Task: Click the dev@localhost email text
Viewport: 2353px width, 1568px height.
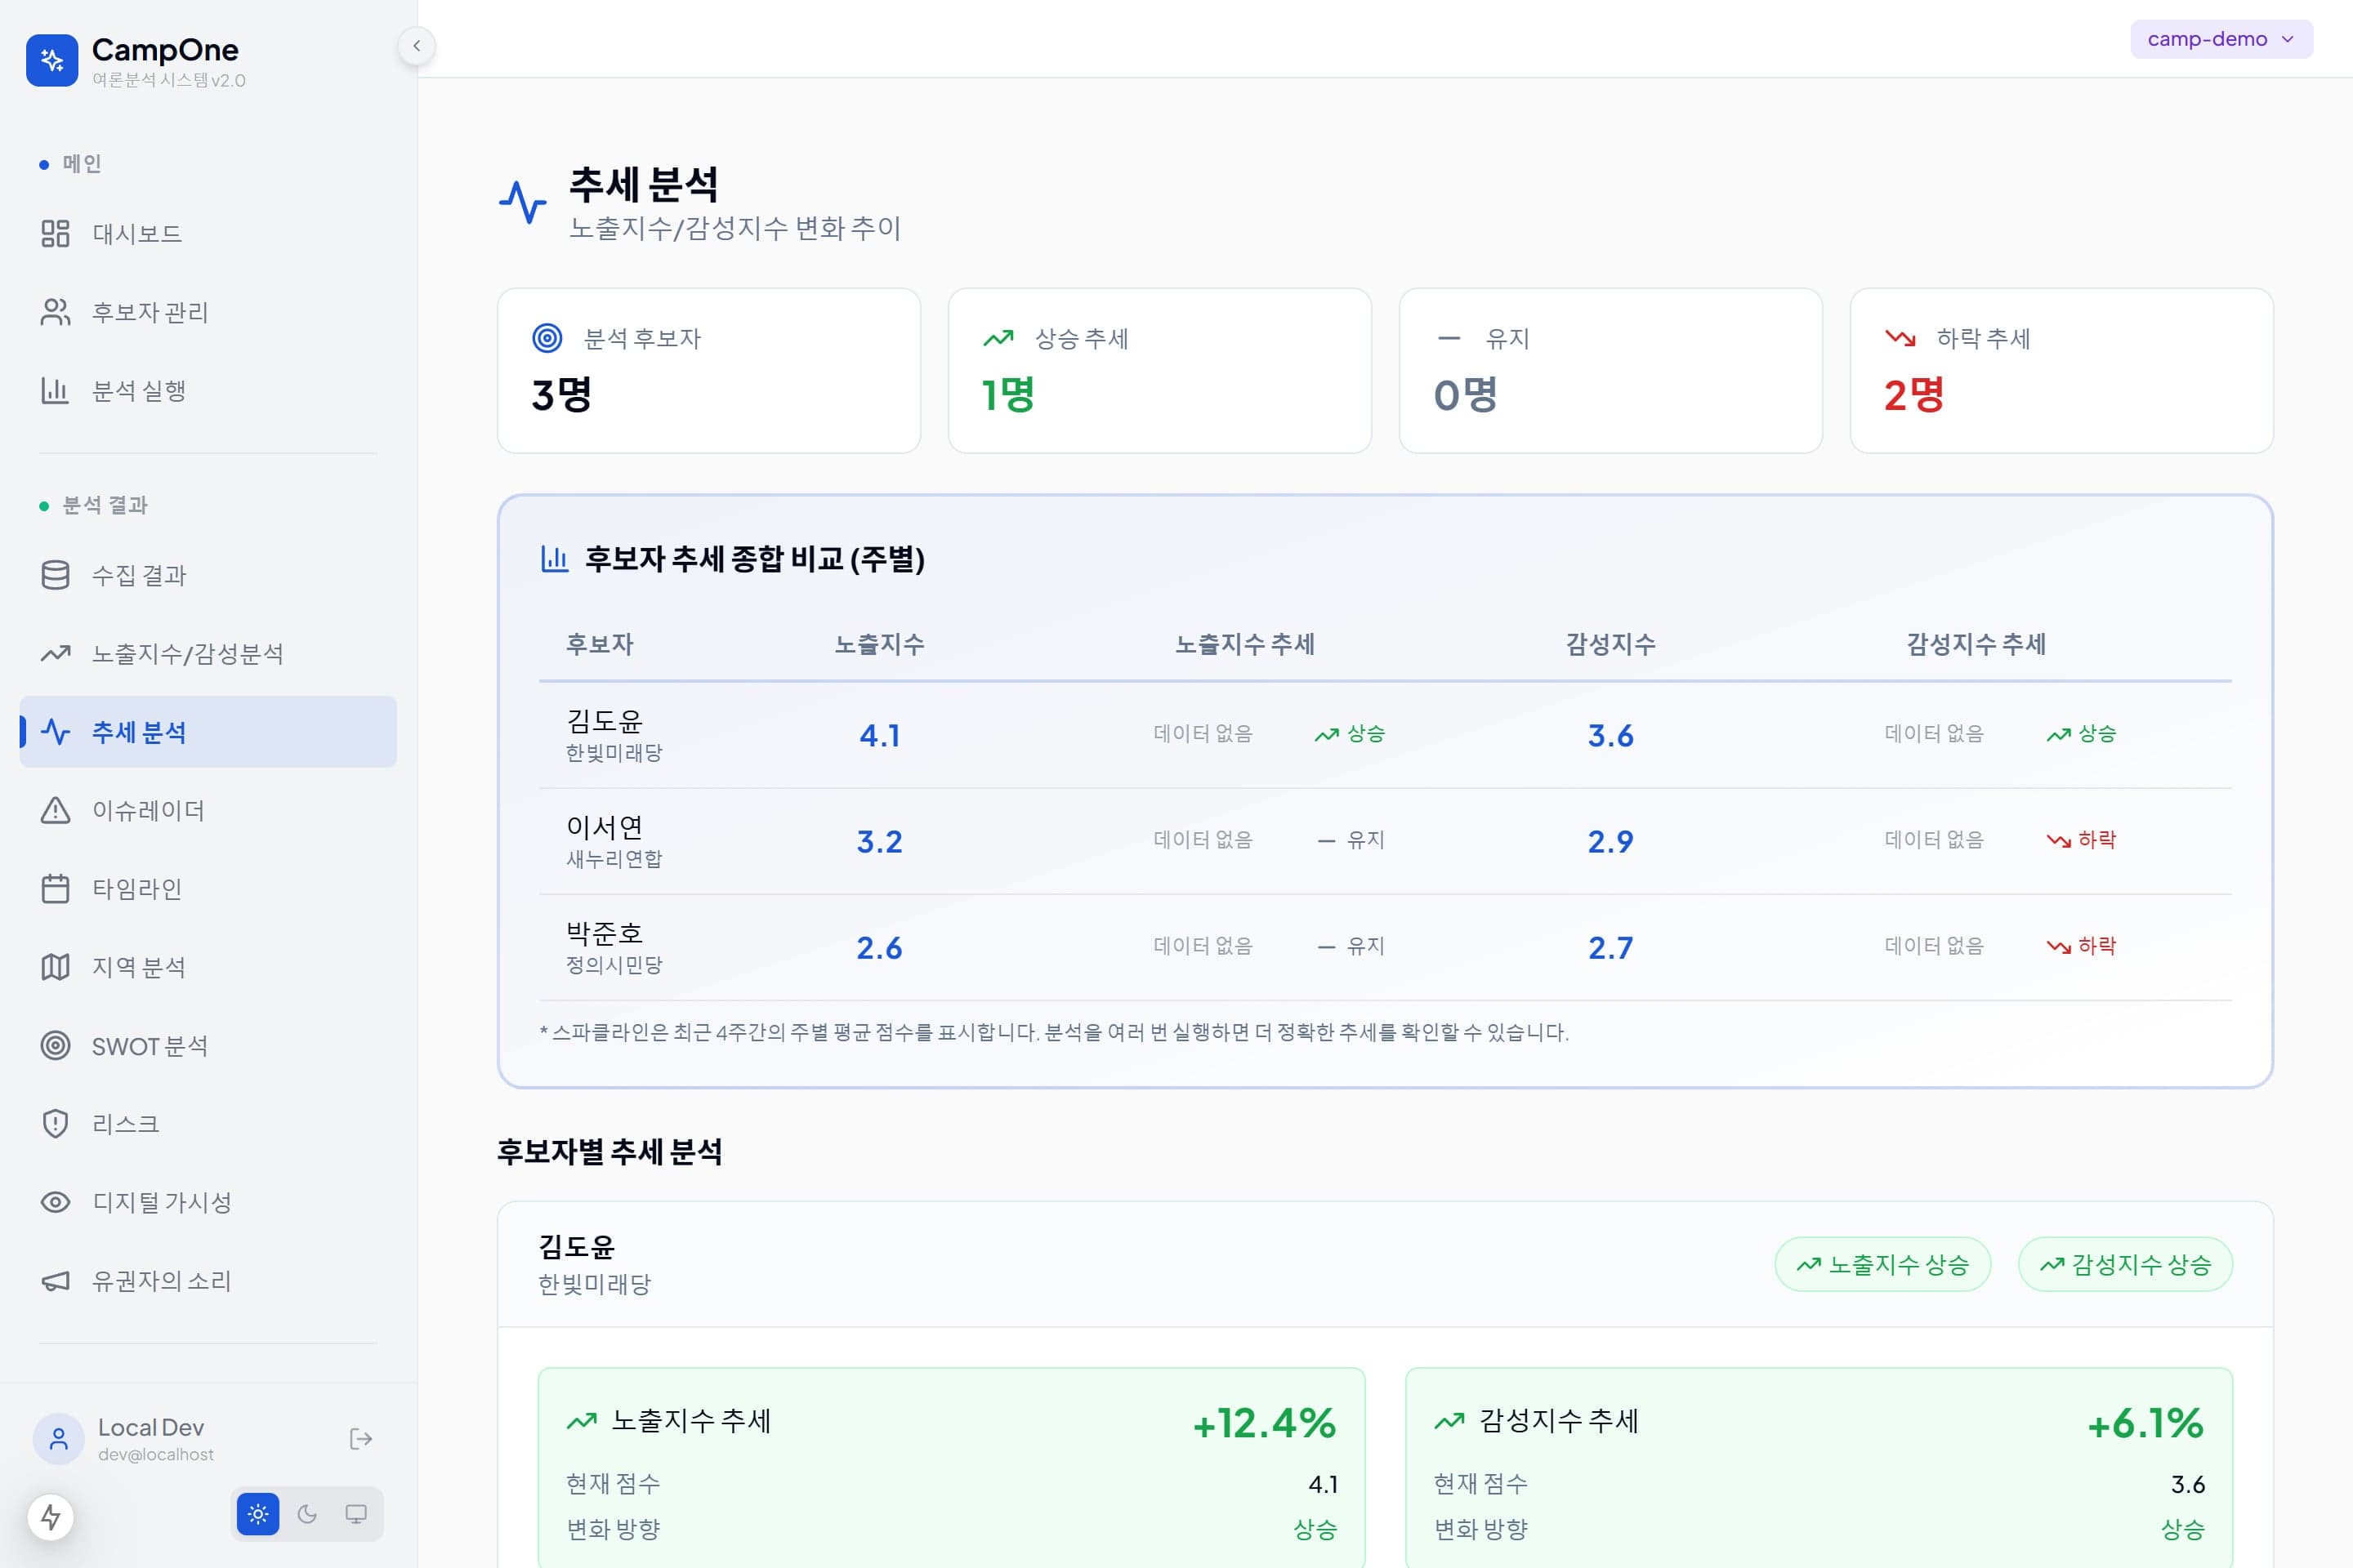Action: [156, 1454]
